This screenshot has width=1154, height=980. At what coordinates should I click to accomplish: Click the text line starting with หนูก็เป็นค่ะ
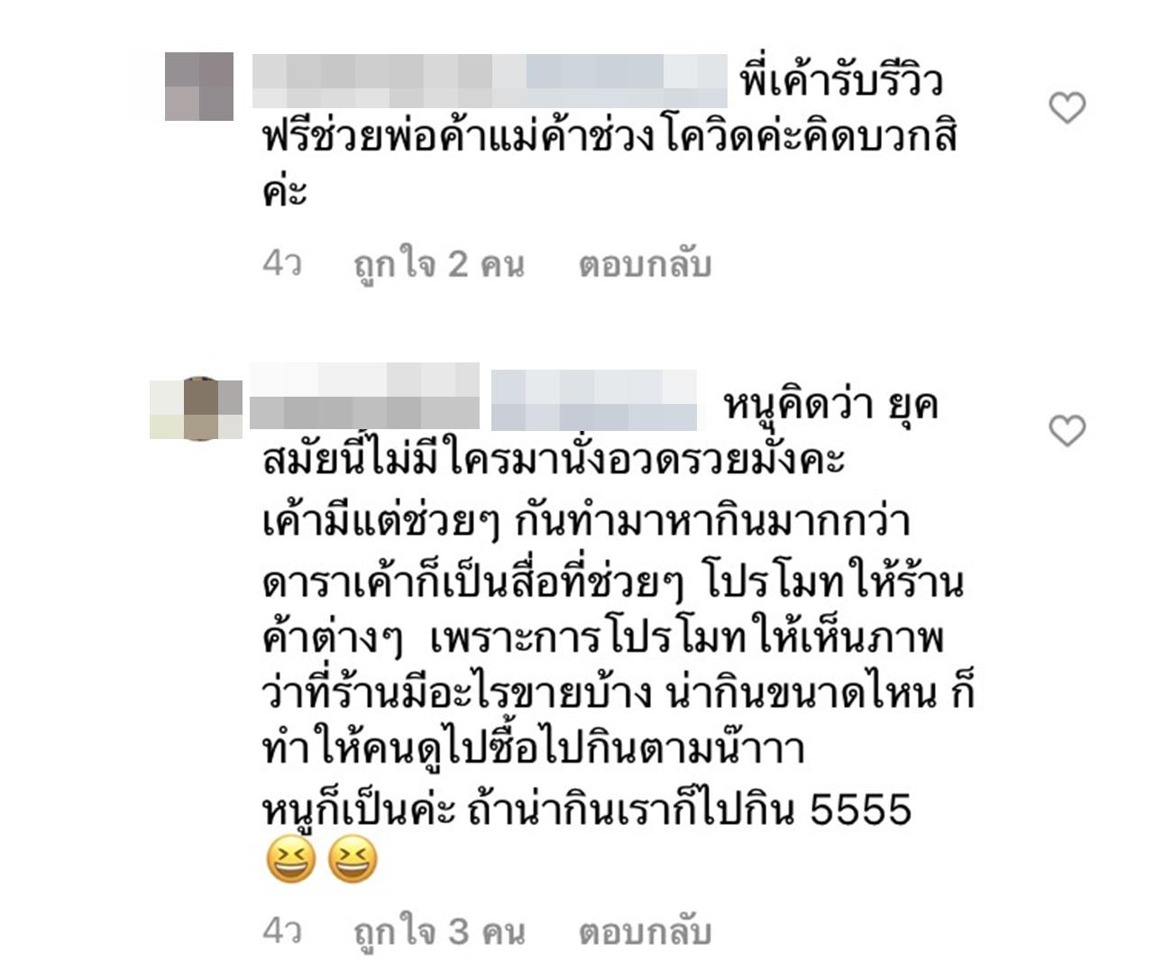pos(587,808)
